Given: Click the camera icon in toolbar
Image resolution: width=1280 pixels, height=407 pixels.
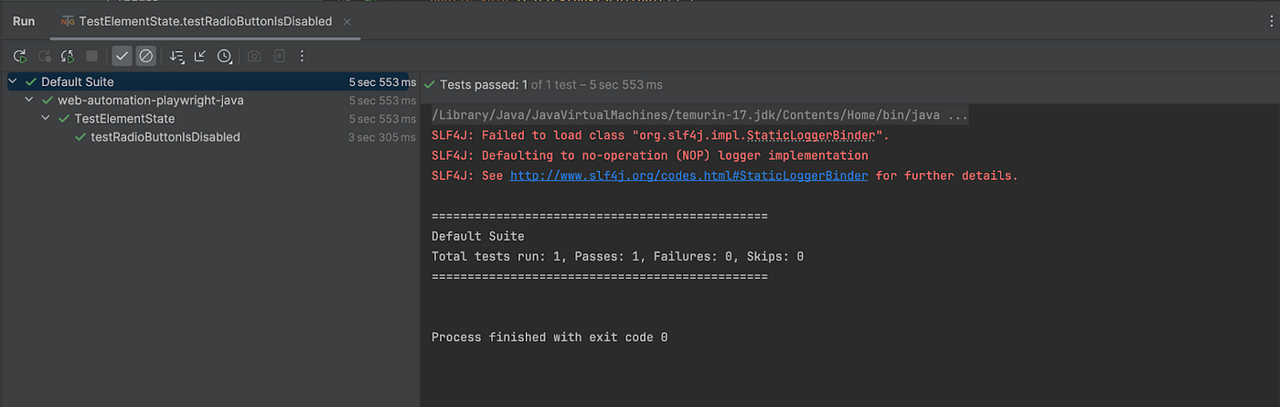Looking at the screenshot, I should tap(254, 57).
